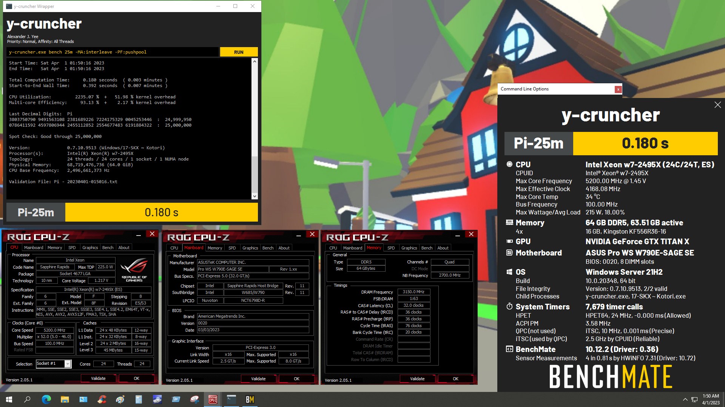Open Snipping Tool from the taskbar
Screen dimensions: 725x407
click(x=194, y=399)
